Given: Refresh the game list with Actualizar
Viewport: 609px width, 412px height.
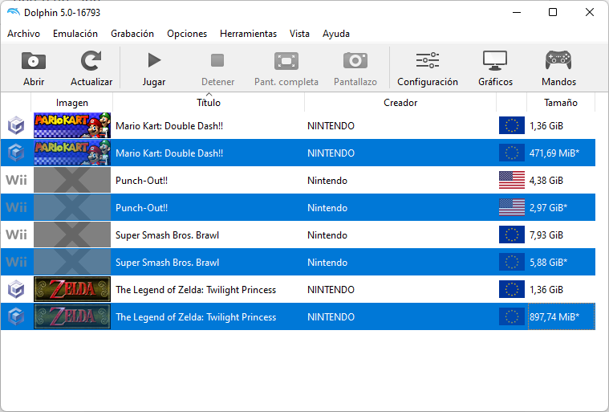Looking at the screenshot, I should tap(91, 68).
